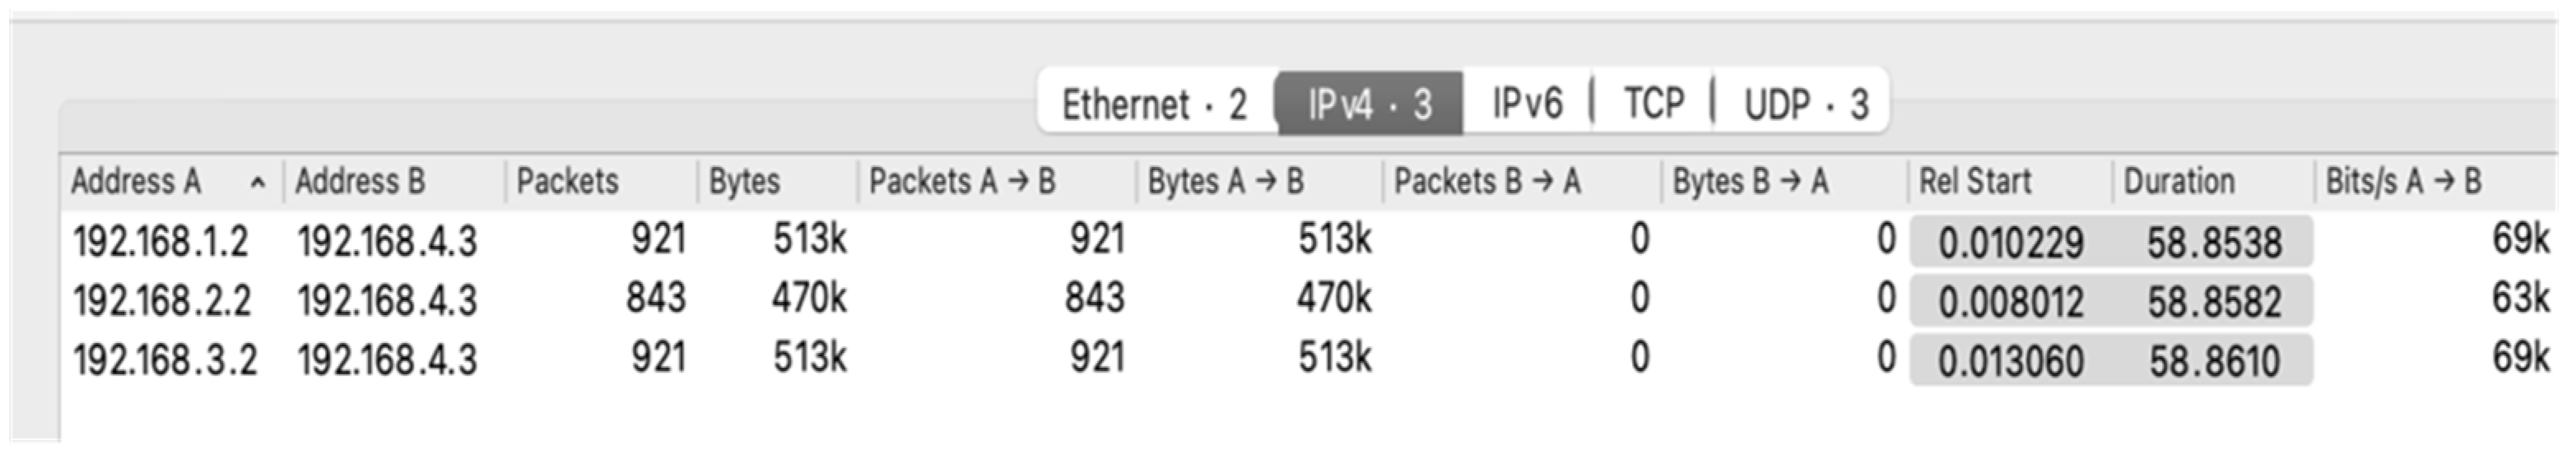Click the Bits/s A → B header
Viewport: 2576px width, 459px height.
pos(2403,182)
